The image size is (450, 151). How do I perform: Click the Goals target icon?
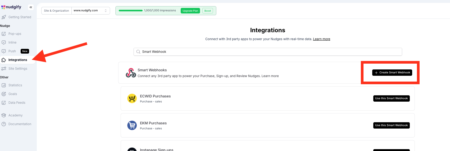(4, 94)
